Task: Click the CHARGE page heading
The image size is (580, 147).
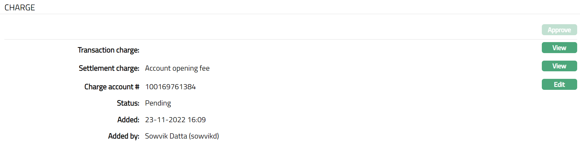Action: pos(20,8)
